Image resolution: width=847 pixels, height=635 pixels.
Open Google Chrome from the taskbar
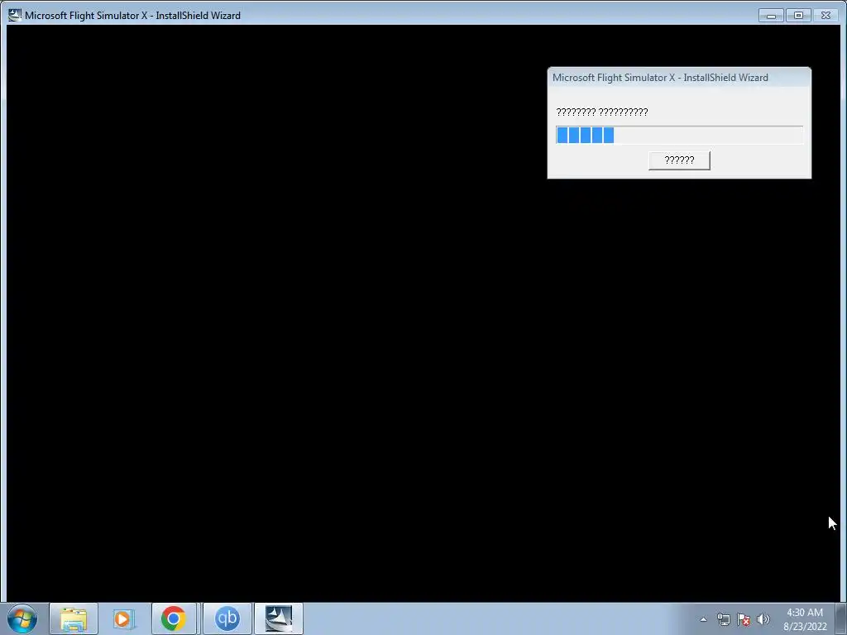pos(174,618)
